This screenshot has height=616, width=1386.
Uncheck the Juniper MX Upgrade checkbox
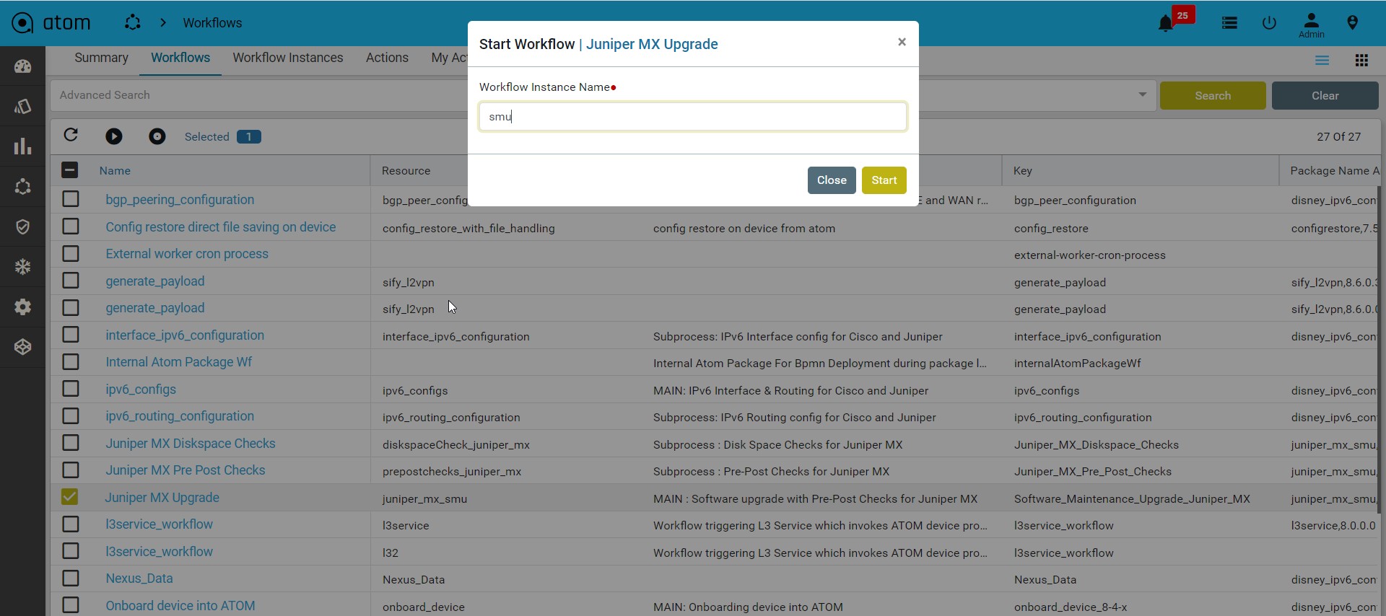click(70, 497)
